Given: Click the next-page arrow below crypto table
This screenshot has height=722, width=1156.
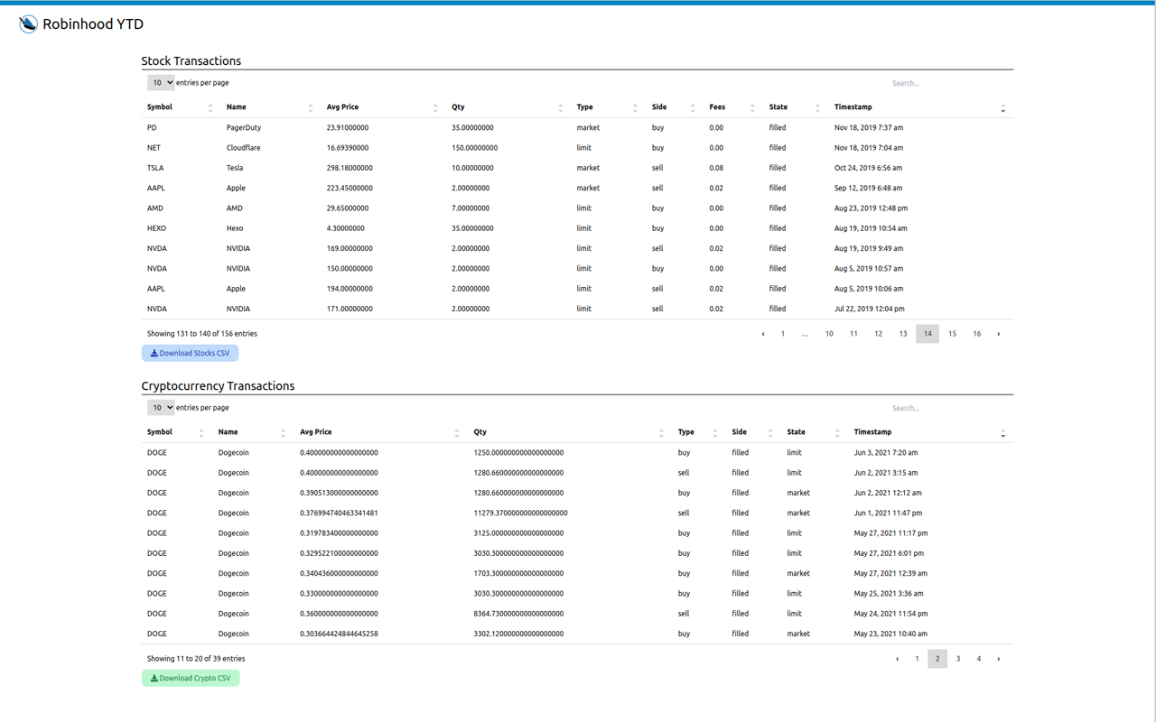Looking at the screenshot, I should [999, 658].
